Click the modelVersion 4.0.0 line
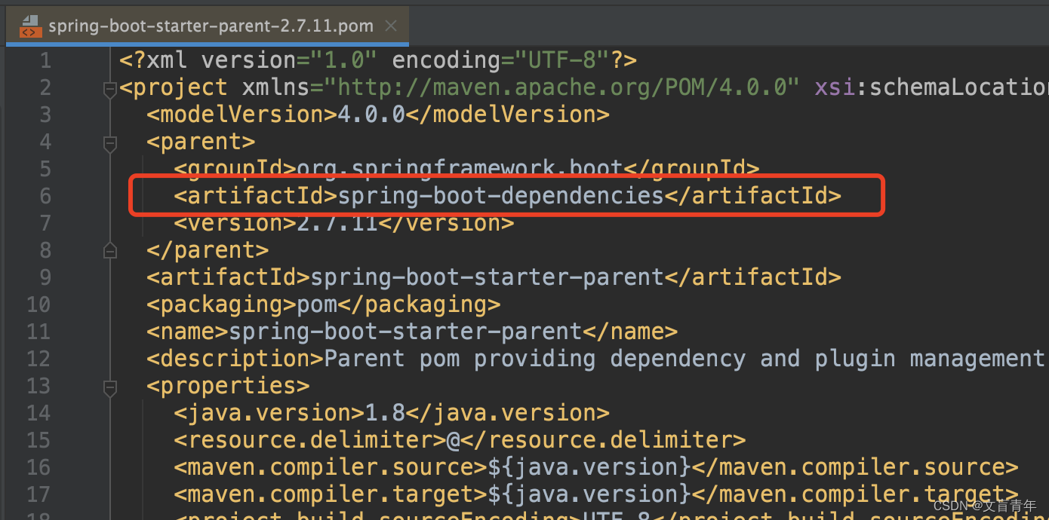1049x520 pixels. tap(377, 115)
